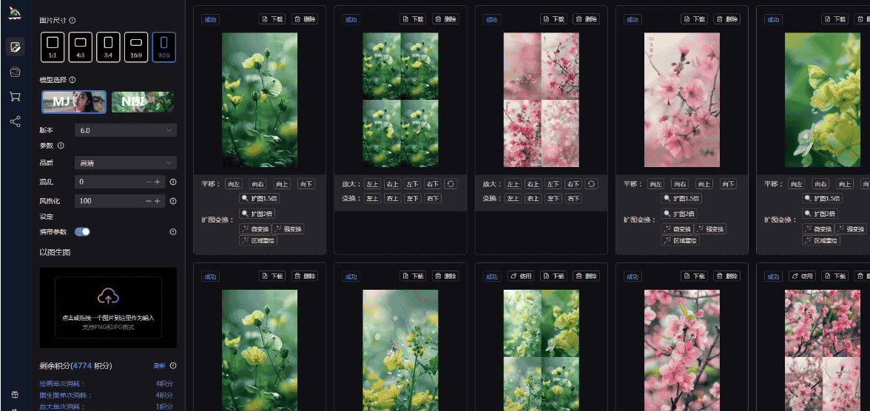This screenshot has height=411, width=870.
Task: Click the image upload drop zone
Action: pyautogui.click(x=108, y=308)
